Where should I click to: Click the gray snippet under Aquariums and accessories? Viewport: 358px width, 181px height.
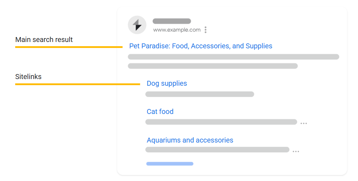point(217,150)
